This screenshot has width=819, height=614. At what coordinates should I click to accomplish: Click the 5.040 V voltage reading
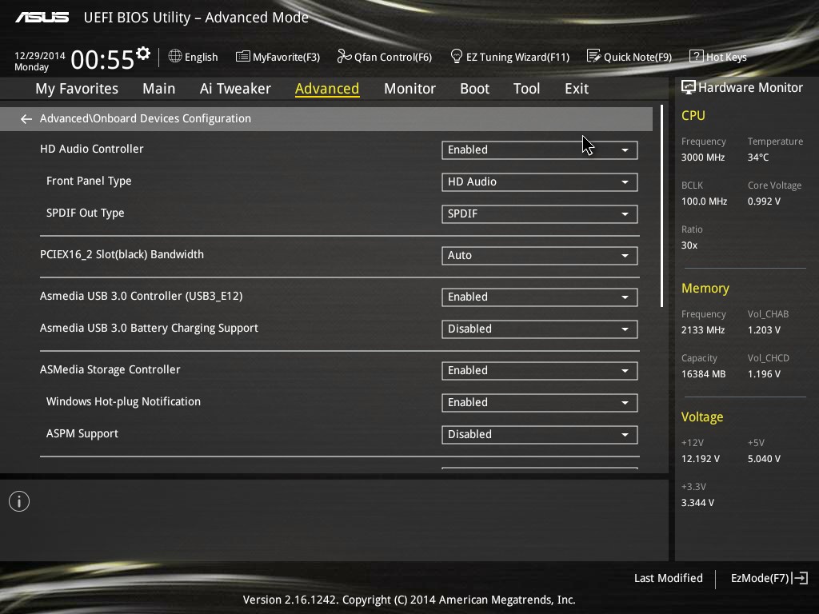(764, 459)
